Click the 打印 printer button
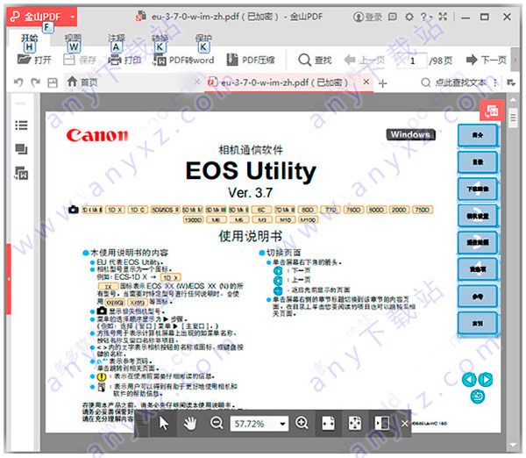Screen dimensions: 526x458 point(124,60)
